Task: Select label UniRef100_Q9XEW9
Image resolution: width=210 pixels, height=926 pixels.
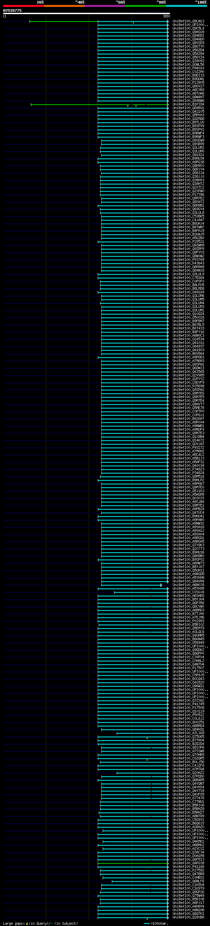Action: [188, 141]
